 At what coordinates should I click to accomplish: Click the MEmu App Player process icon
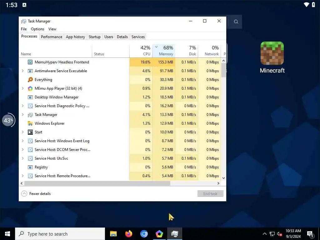click(x=30, y=88)
